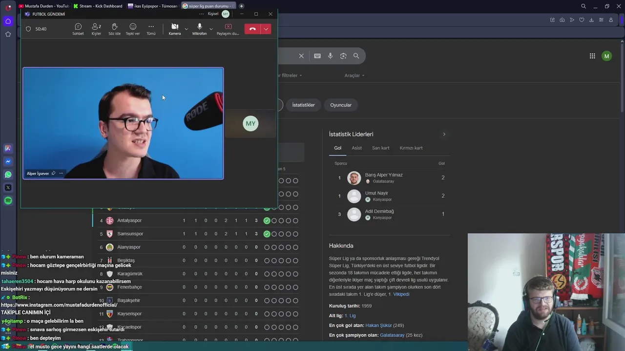
Task: Search by image with Google Lens
Action: tap(343, 56)
